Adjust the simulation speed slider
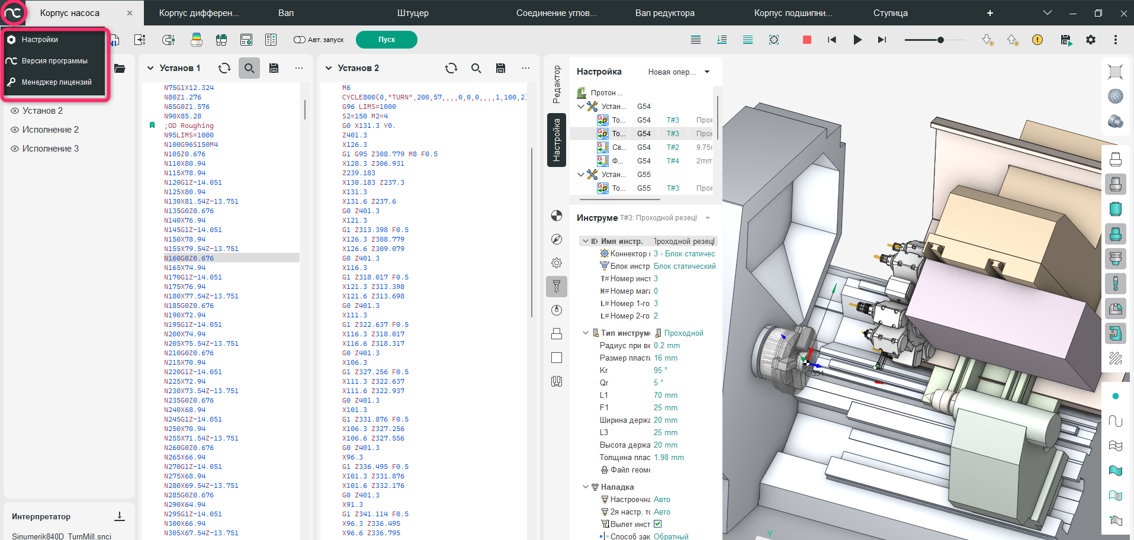The height and width of the screenshot is (540, 1134). (x=940, y=40)
